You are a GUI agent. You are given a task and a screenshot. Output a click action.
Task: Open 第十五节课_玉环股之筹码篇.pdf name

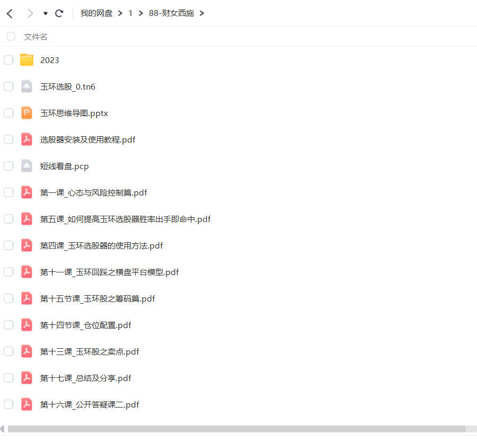(x=98, y=298)
